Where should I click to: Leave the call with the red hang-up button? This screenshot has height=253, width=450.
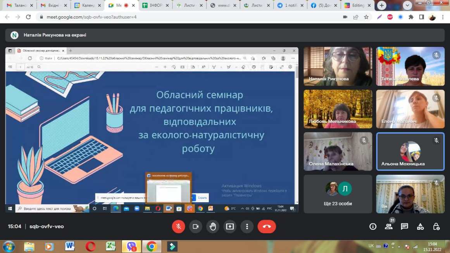(x=267, y=227)
